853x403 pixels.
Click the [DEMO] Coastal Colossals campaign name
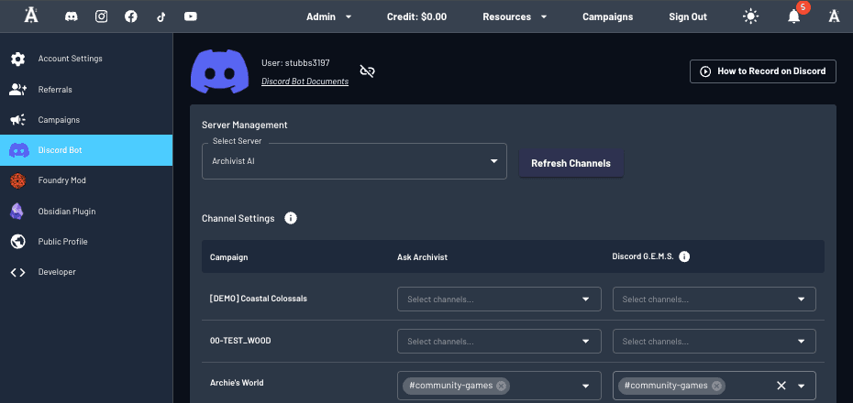[259, 299]
